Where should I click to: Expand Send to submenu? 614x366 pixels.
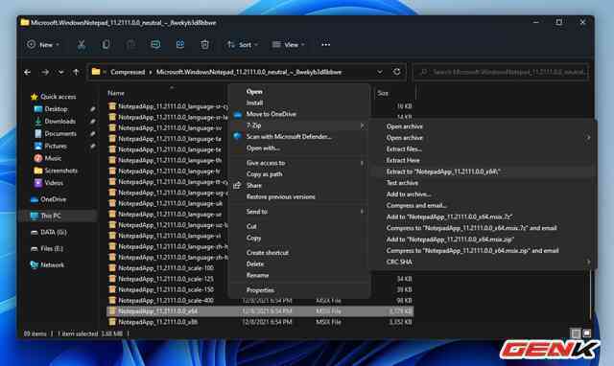pyautogui.click(x=298, y=212)
